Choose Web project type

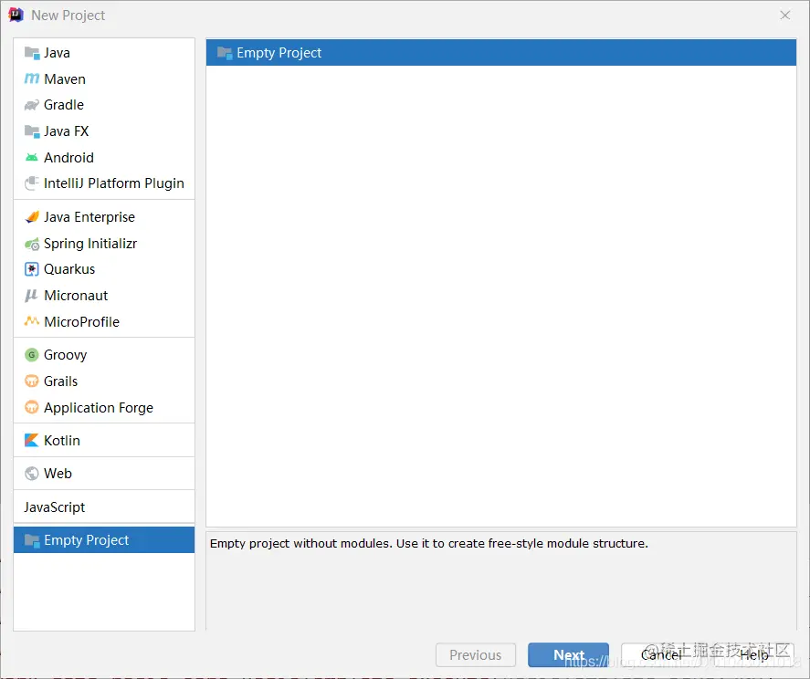[x=104, y=474]
